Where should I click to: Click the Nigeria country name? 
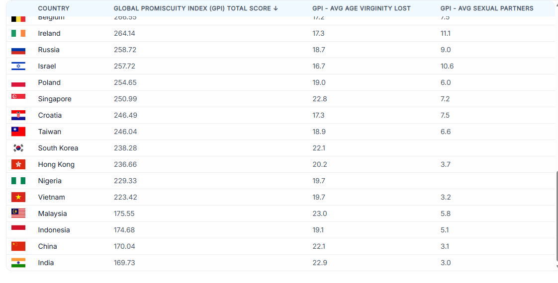[x=50, y=181]
